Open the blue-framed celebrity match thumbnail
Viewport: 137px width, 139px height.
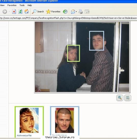click(65, 120)
